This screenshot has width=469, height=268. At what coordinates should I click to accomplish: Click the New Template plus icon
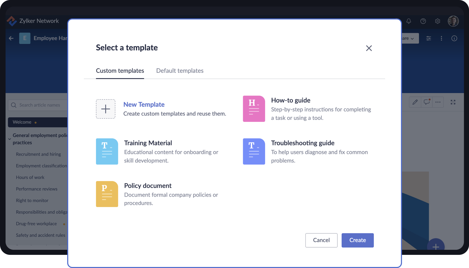tap(106, 109)
